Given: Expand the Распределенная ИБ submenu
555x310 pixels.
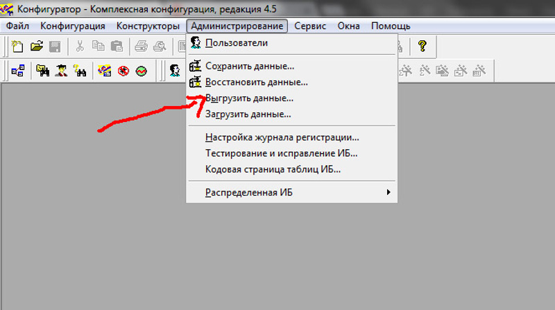Looking at the screenshot, I should coord(291,193).
